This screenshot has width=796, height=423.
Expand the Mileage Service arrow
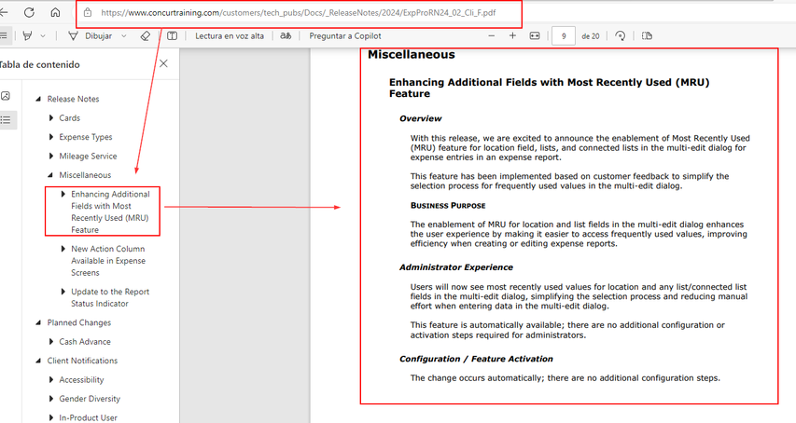pos(50,156)
